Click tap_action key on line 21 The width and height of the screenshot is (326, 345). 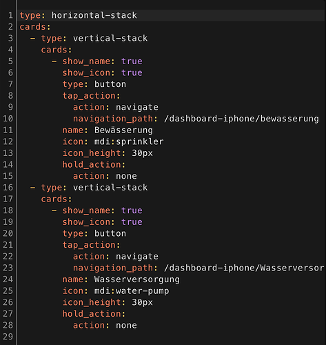(89, 245)
